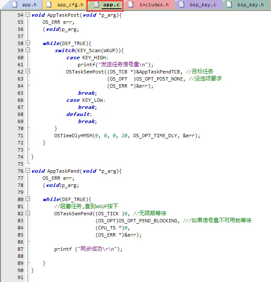Place cursor on OSTaskSemPost call
The image size is (271, 282).
tap(84, 72)
